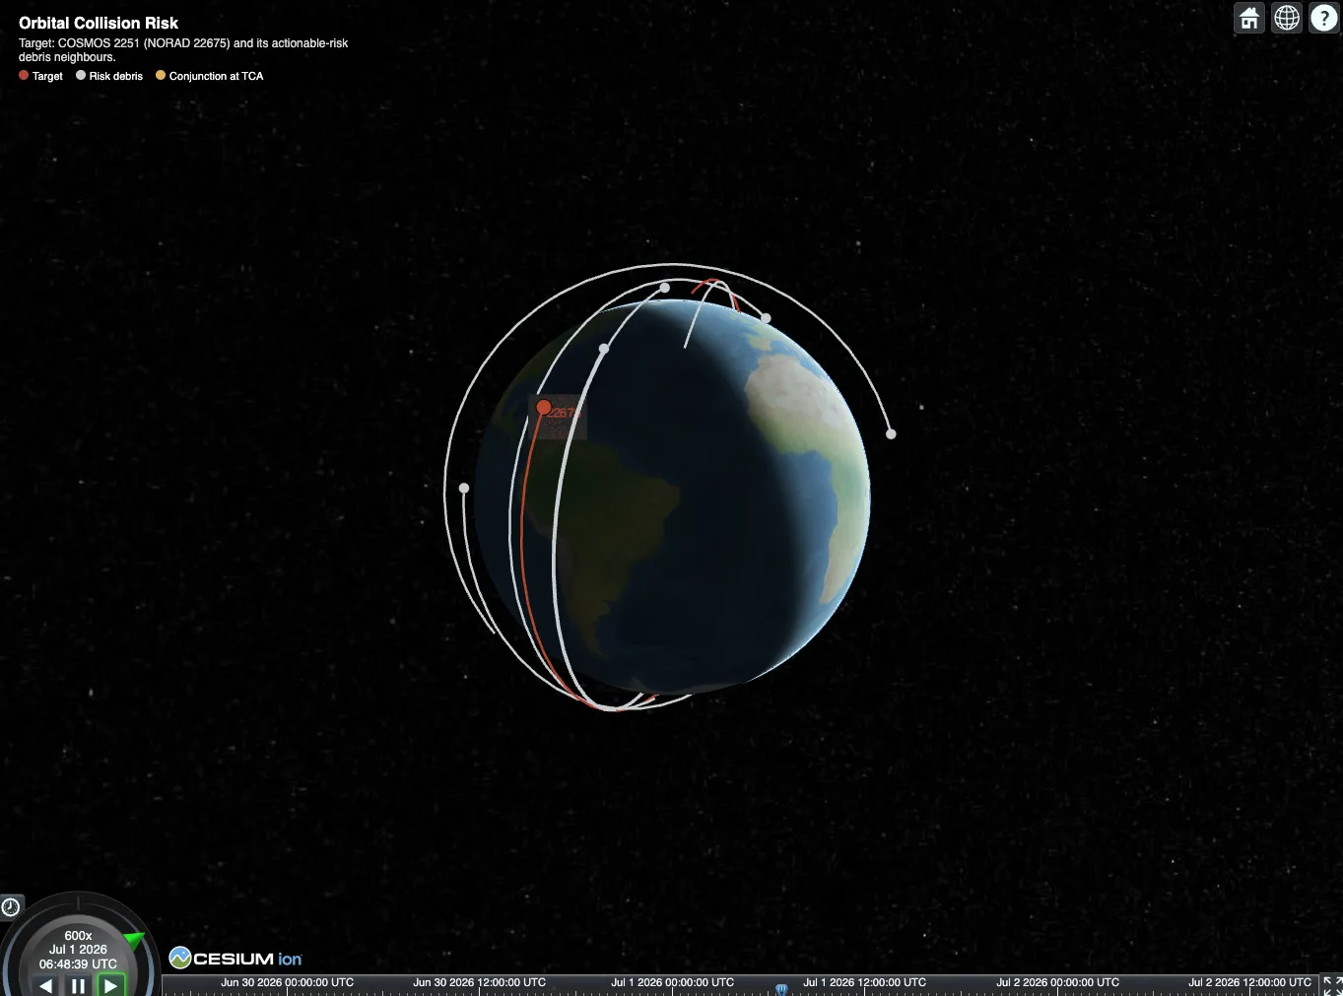Screen dimensions: 1343x996
Task: Click the red 22675 label by the target
Action: [x=563, y=413]
